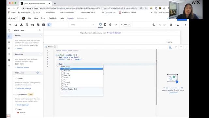This screenshot has height=118, width=209.
Task: Check the #region template box
Action: pos(62,71)
